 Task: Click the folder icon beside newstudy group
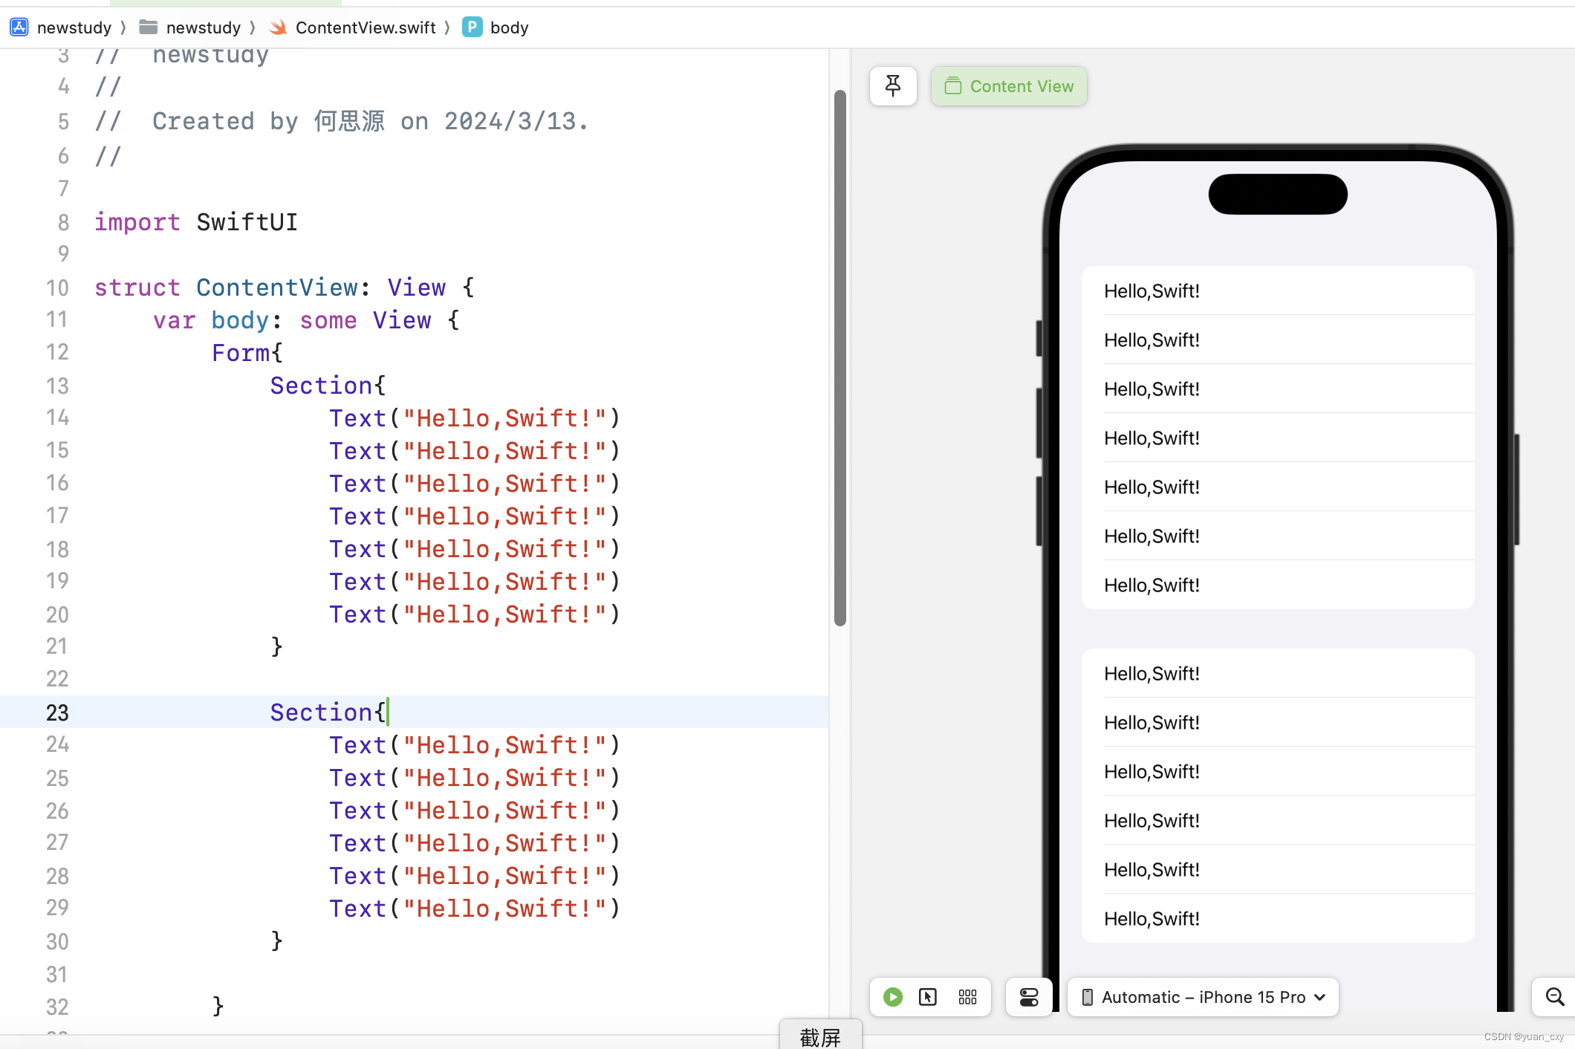click(148, 27)
